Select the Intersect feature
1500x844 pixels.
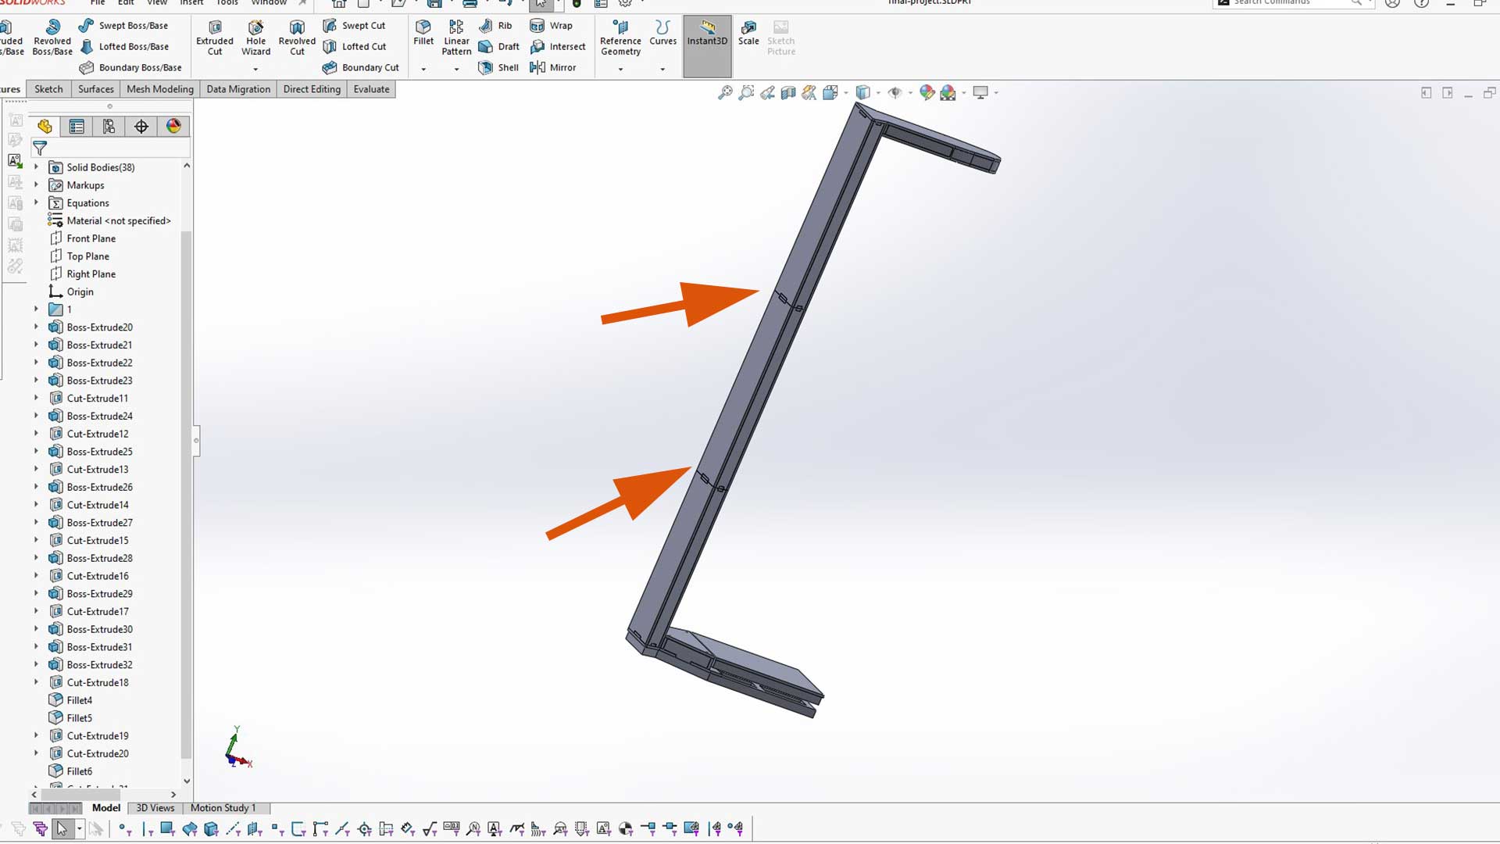point(558,47)
